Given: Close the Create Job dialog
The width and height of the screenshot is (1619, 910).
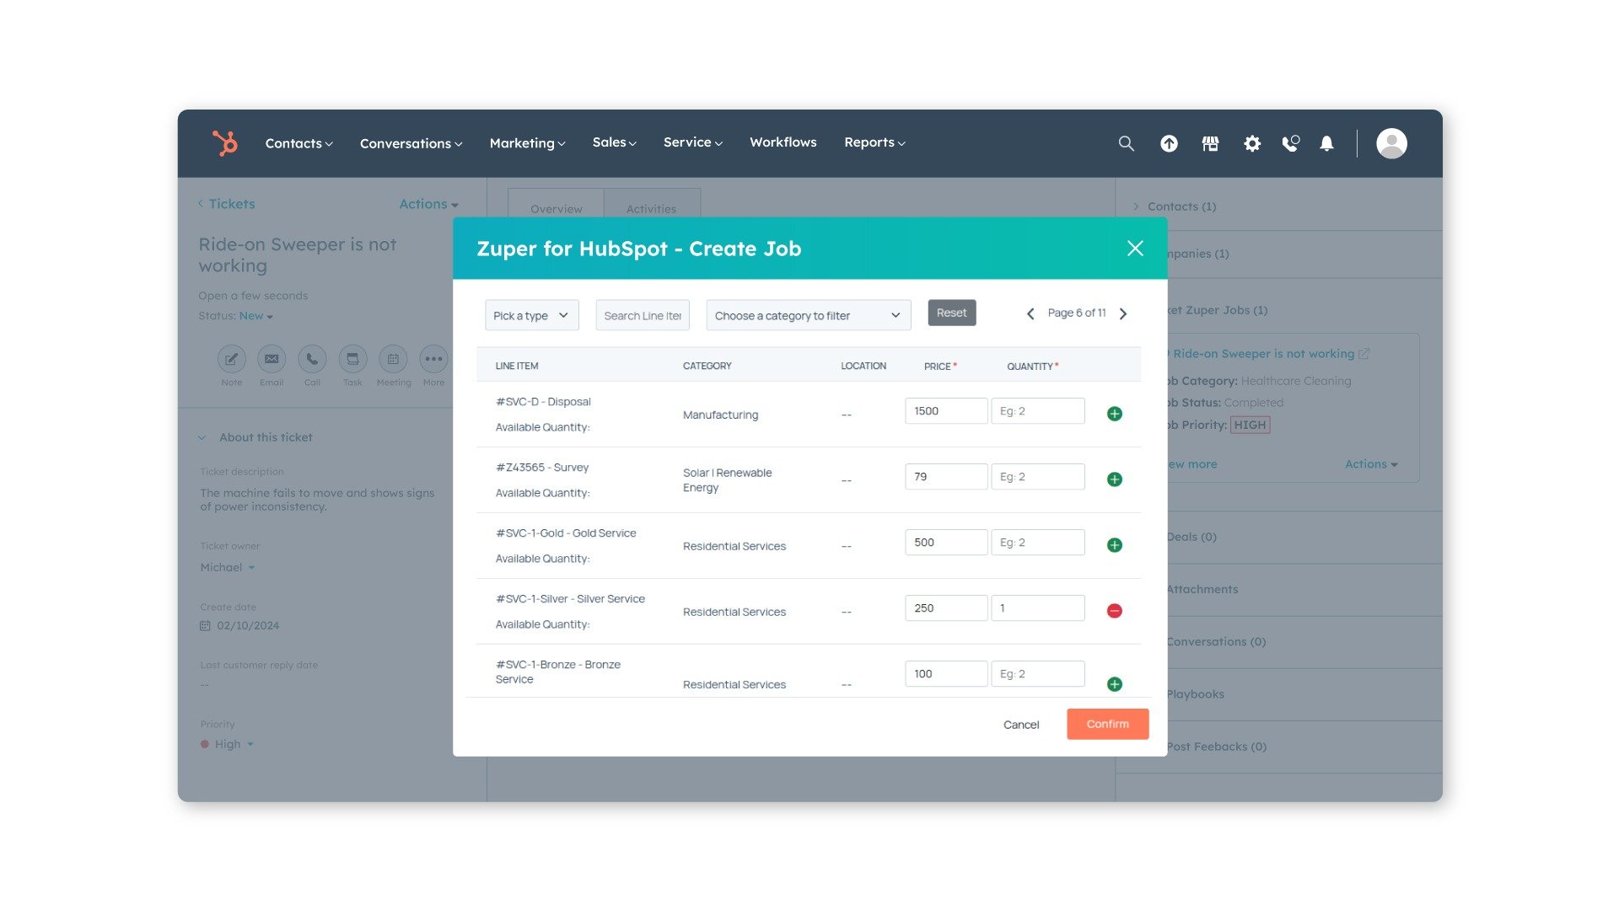Looking at the screenshot, I should pos(1135,249).
